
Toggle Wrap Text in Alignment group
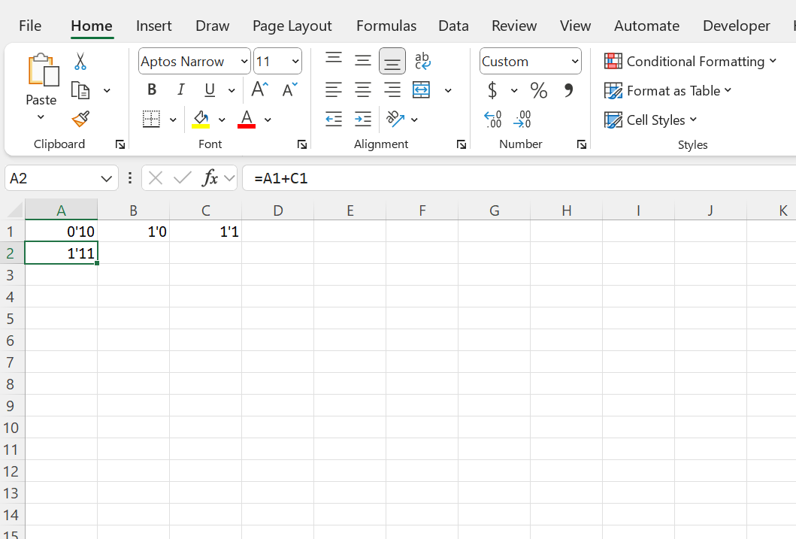coord(421,60)
